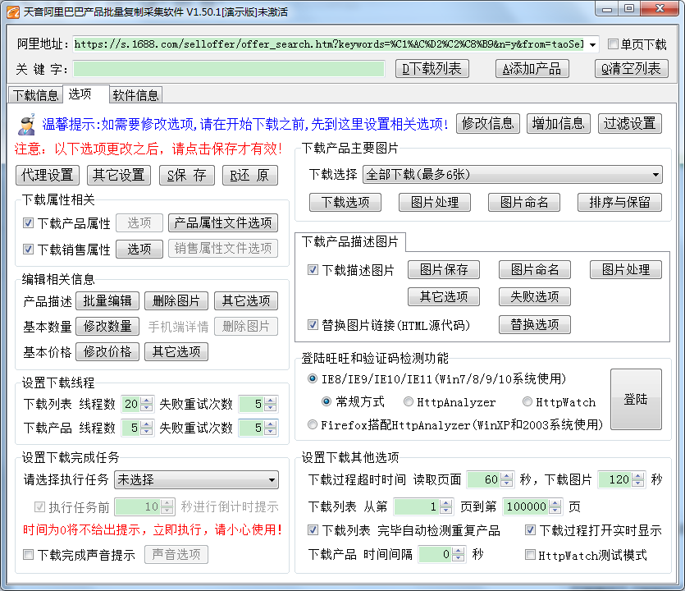
Task: Open 过滤设置 filter settings
Action: pos(629,123)
